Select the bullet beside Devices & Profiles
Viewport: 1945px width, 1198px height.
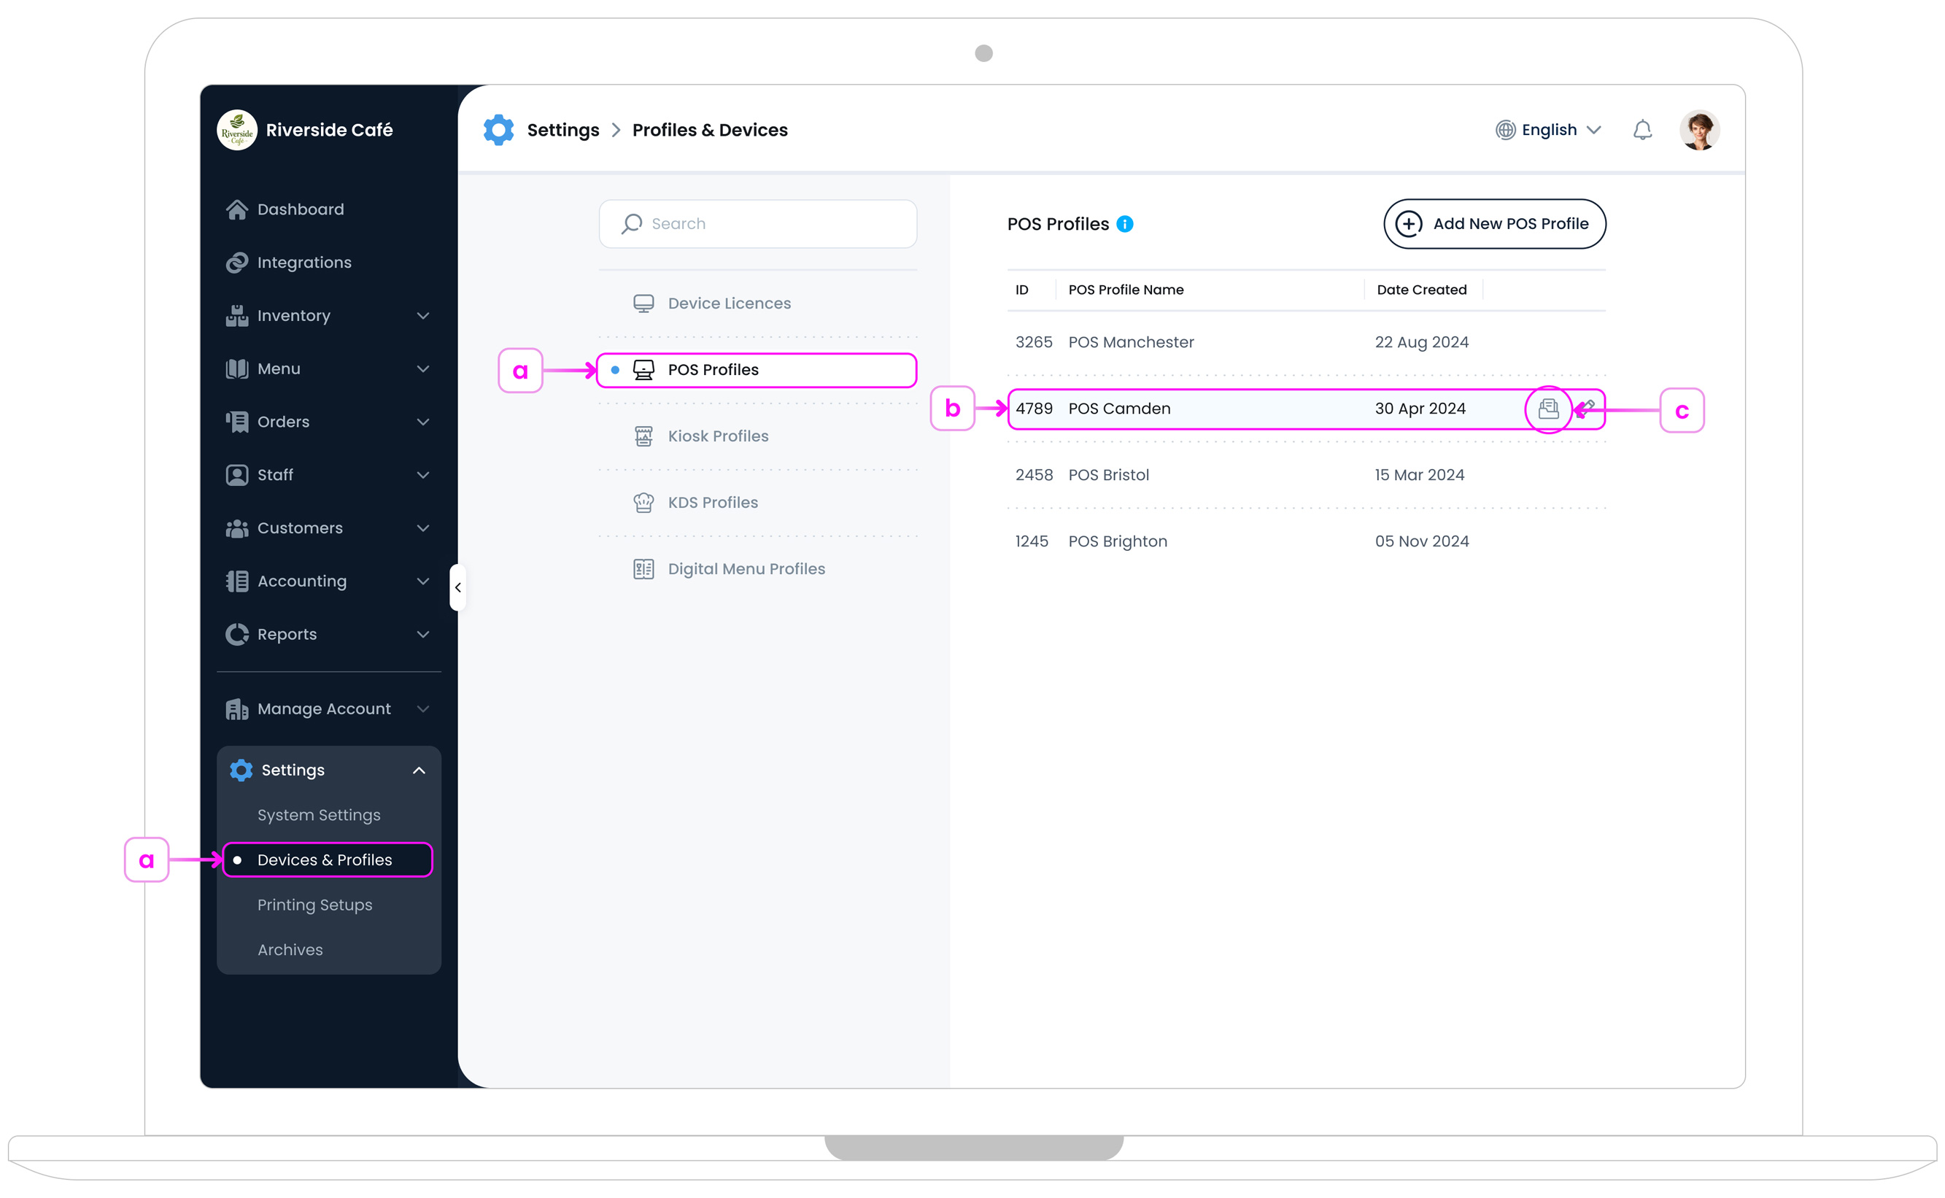[239, 859]
